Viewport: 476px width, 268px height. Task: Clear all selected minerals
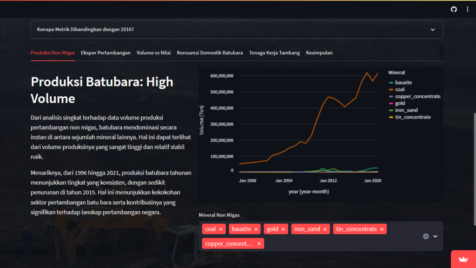(x=425, y=236)
